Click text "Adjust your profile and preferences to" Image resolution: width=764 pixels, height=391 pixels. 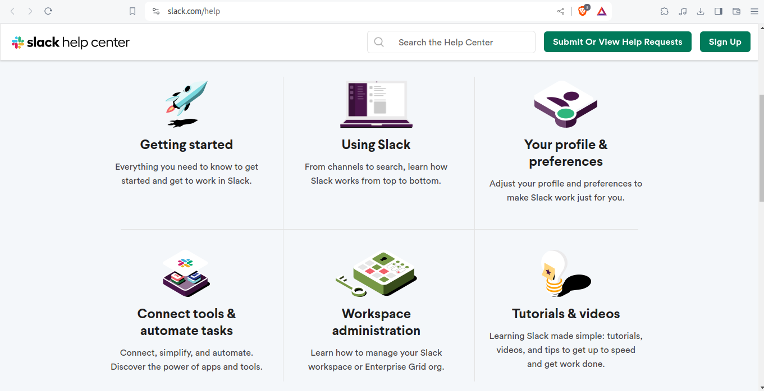click(566, 183)
